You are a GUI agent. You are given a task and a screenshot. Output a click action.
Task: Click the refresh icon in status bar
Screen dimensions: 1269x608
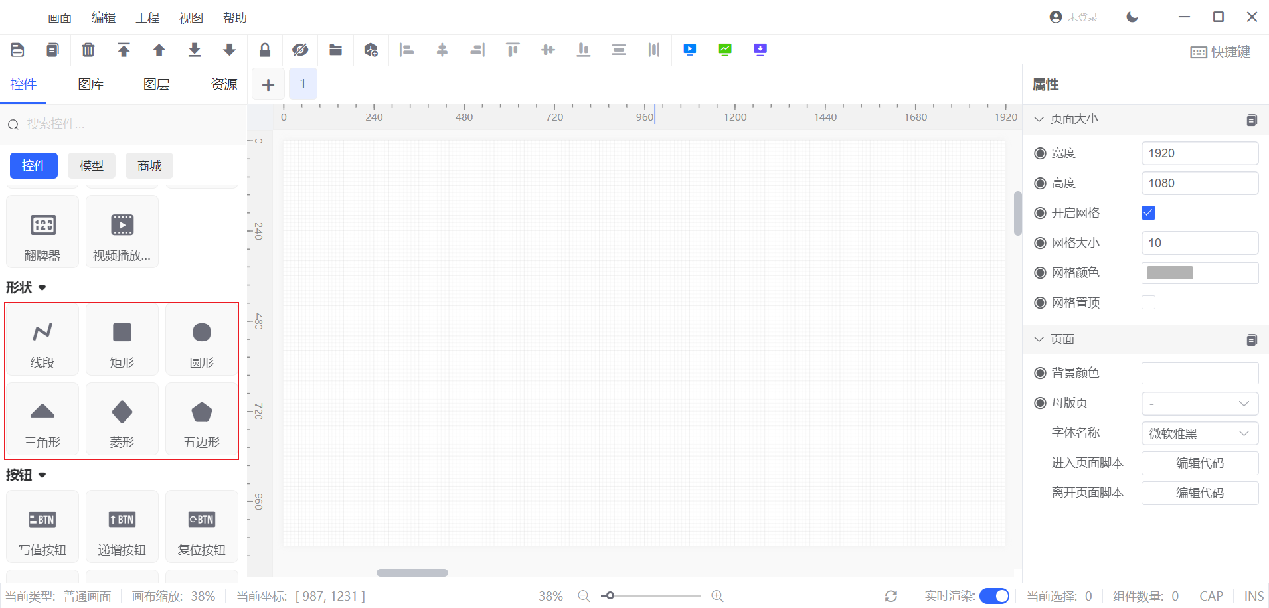click(x=891, y=596)
